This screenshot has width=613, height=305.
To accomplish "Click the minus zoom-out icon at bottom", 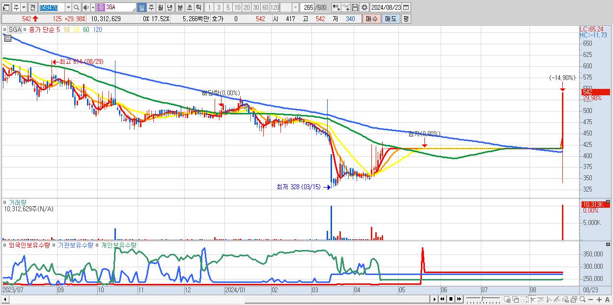I will (x=590, y=299).
